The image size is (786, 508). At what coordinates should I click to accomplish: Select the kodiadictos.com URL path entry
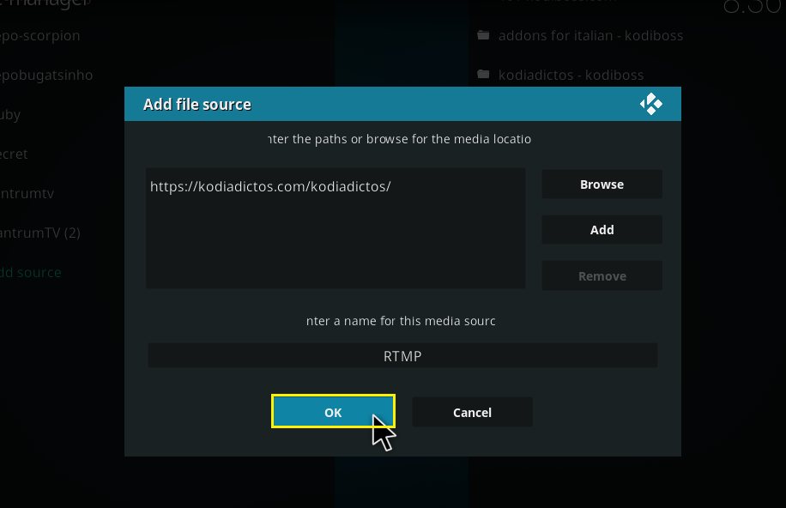[270, 186]
